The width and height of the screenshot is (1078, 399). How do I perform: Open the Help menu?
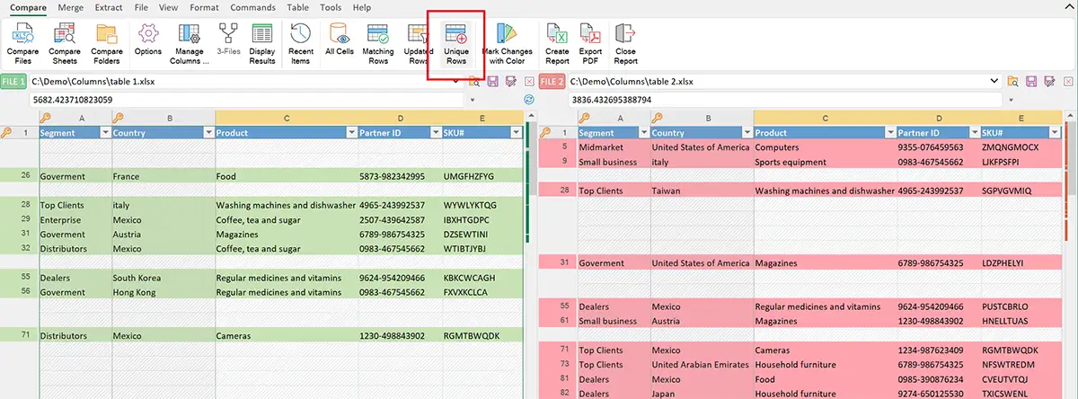click(x=362, y=7)
